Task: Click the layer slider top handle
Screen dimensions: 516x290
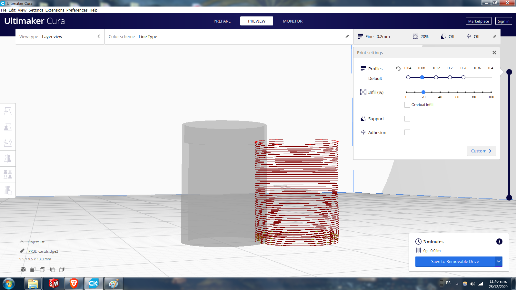Action: coord(509,72)
